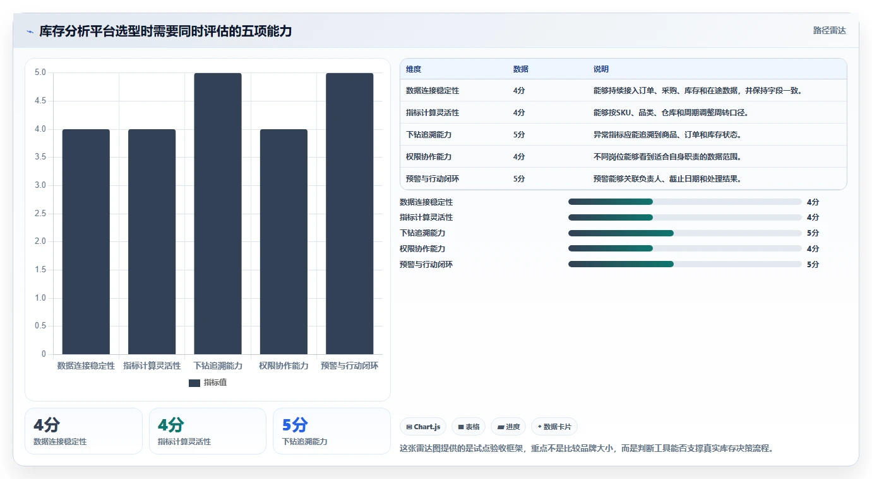Click the 维度 column header
Image resolution: width=872 pixels, height=479 pixels.
414,69
